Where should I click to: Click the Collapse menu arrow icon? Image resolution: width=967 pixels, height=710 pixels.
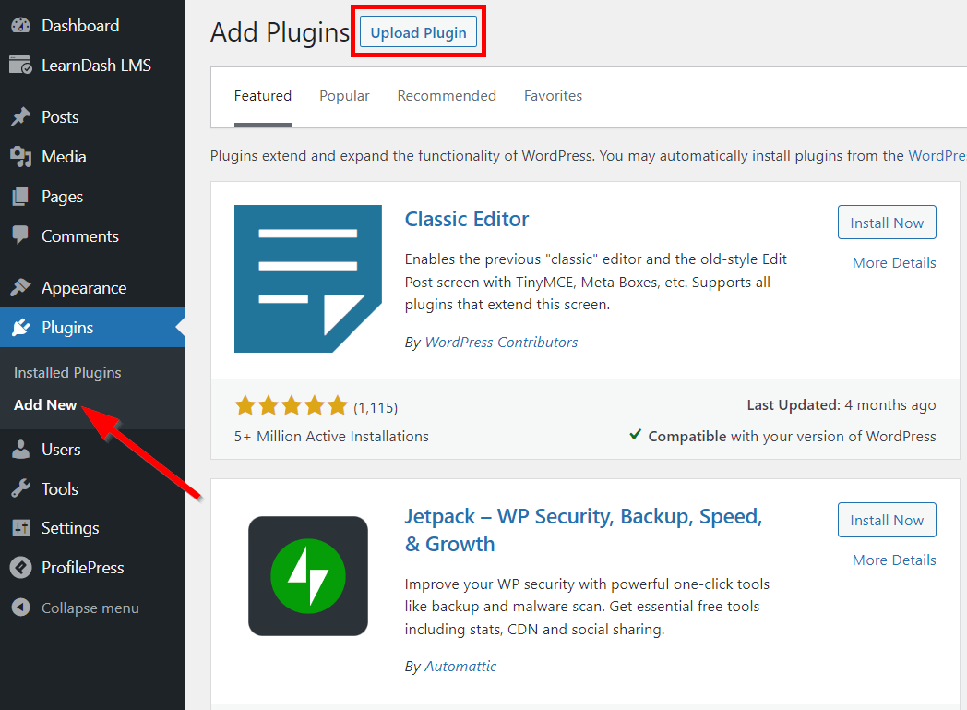pos(20,608)
